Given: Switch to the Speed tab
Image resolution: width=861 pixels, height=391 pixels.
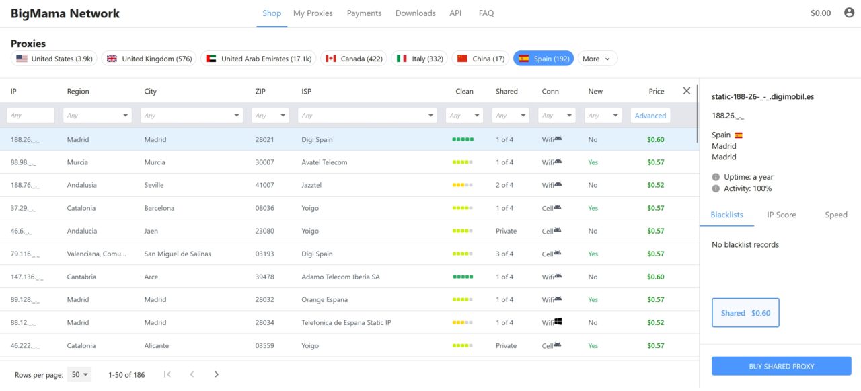Looking at the screenshot, I should click(x=836, y=215).
